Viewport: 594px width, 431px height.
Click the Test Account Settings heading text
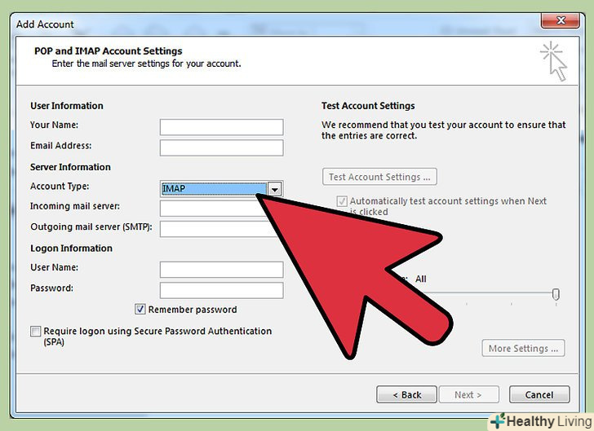click(x=368, y=106)
